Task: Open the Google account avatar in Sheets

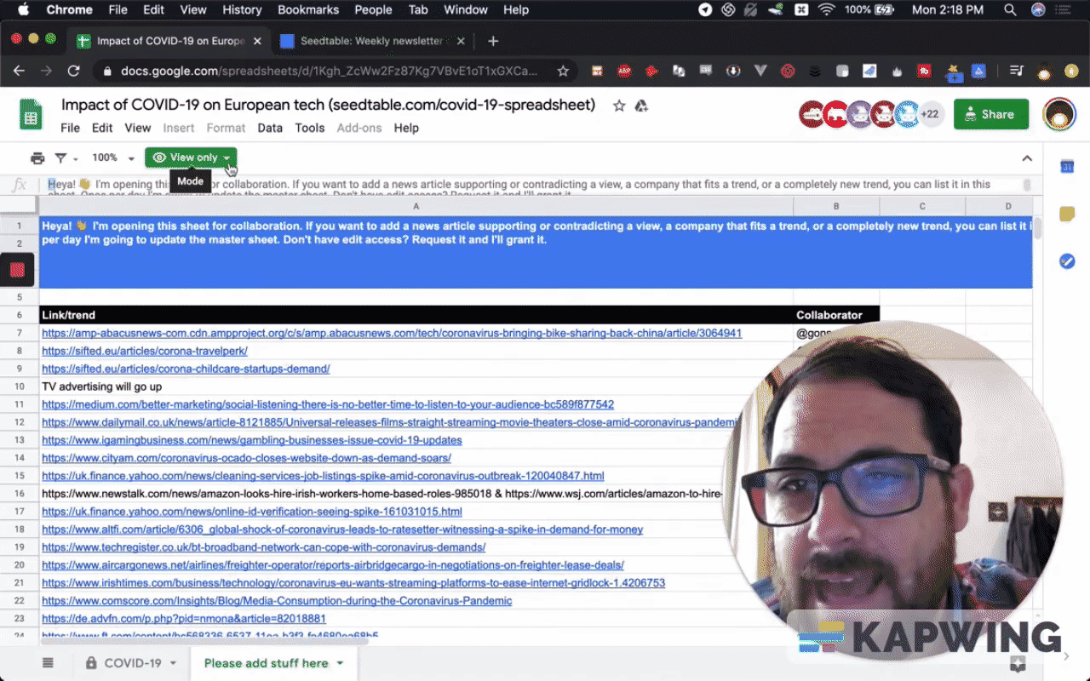Action: (1059, 114)
